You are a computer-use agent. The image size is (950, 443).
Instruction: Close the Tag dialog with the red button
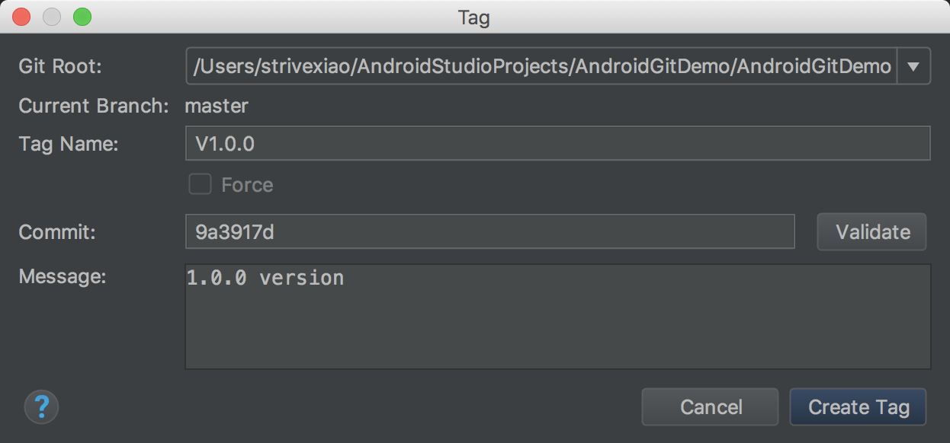21,17
